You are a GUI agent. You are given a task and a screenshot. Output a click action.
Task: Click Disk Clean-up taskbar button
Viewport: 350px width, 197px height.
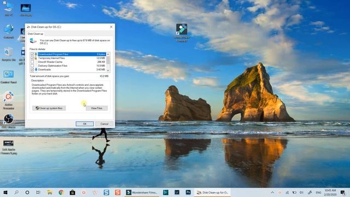(x=212, y=192)
